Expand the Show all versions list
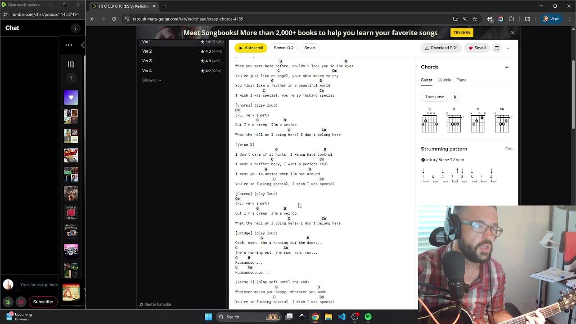Viewport: 576px width, 324px height. (152, 80)
